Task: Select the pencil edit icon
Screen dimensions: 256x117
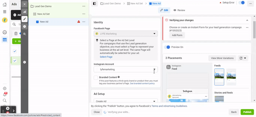Action: point(25,19)
